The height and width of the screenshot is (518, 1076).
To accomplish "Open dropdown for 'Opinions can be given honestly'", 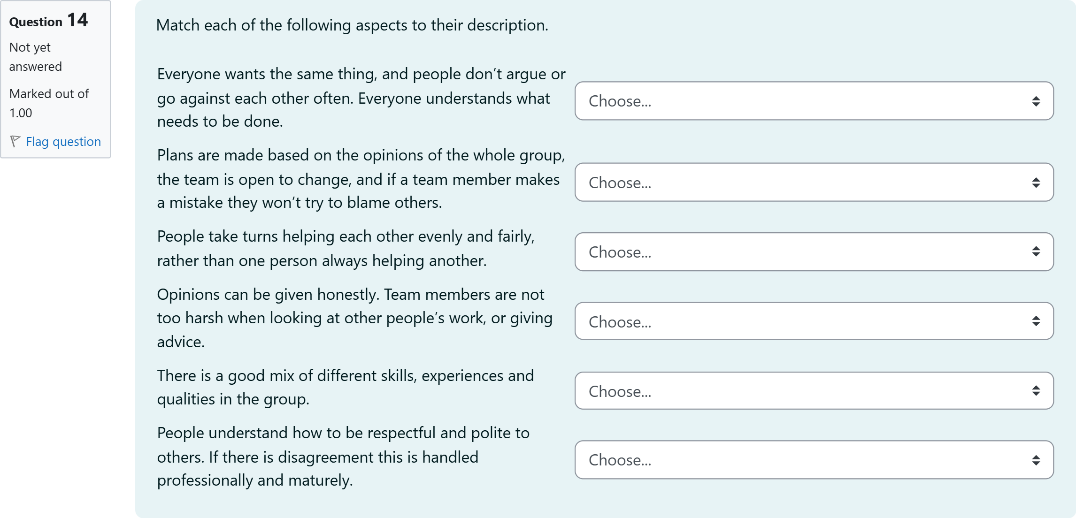I will (814, 321).
